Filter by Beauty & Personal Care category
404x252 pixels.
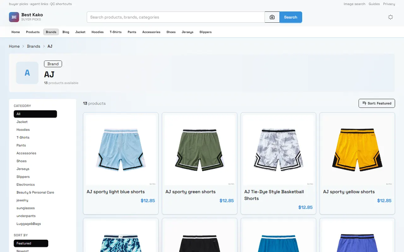35,192
